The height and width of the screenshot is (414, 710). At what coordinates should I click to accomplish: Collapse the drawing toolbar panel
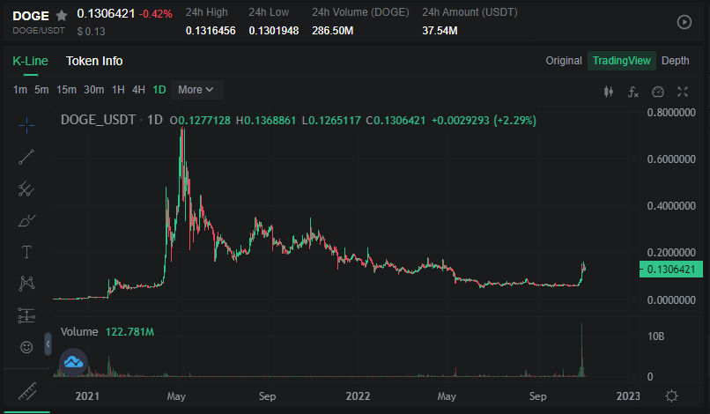click(48, 344)
